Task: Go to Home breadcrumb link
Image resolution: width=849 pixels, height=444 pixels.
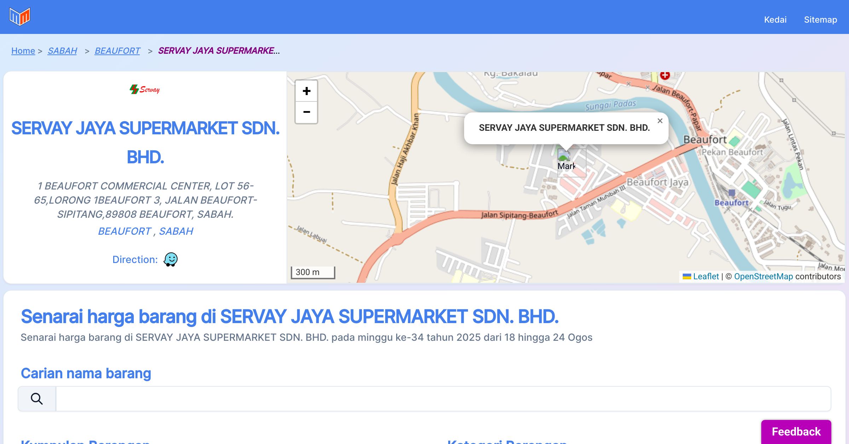Action: coord(23,51)
